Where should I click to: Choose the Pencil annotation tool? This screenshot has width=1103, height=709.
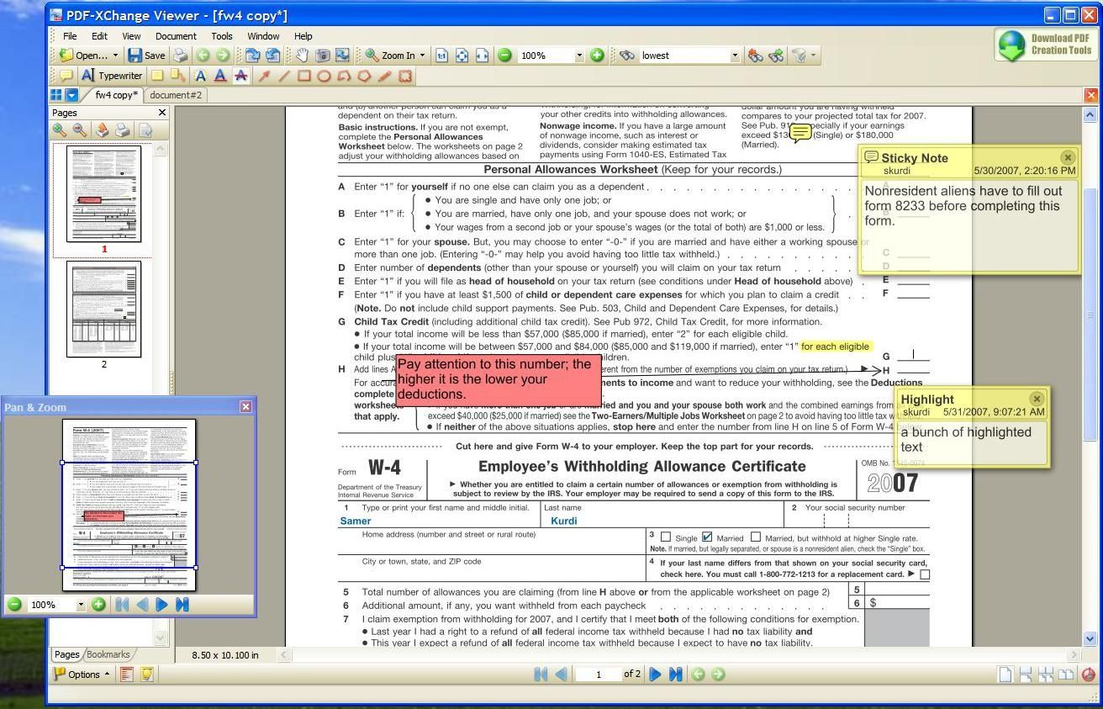coord(385,76)
